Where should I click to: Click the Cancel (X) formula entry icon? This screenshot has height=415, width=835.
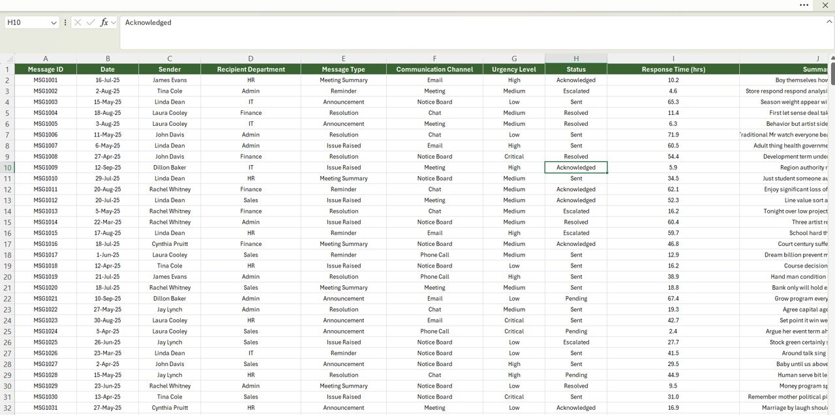coord(78,22)
